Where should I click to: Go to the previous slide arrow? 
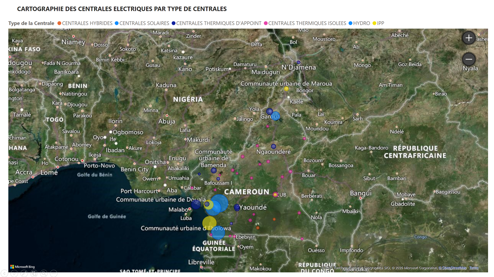point(4,273)
